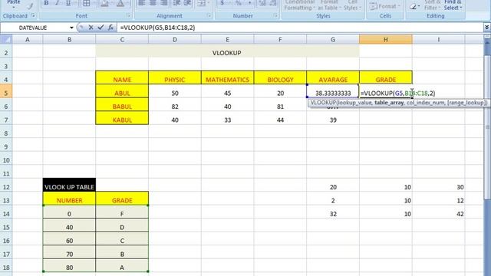Click inside the formula bar text
This screenshot has height=276, width=491.
tap(157, 28)
